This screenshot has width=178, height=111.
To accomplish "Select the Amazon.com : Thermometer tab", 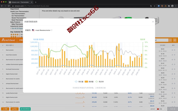I will coord(20,2).
